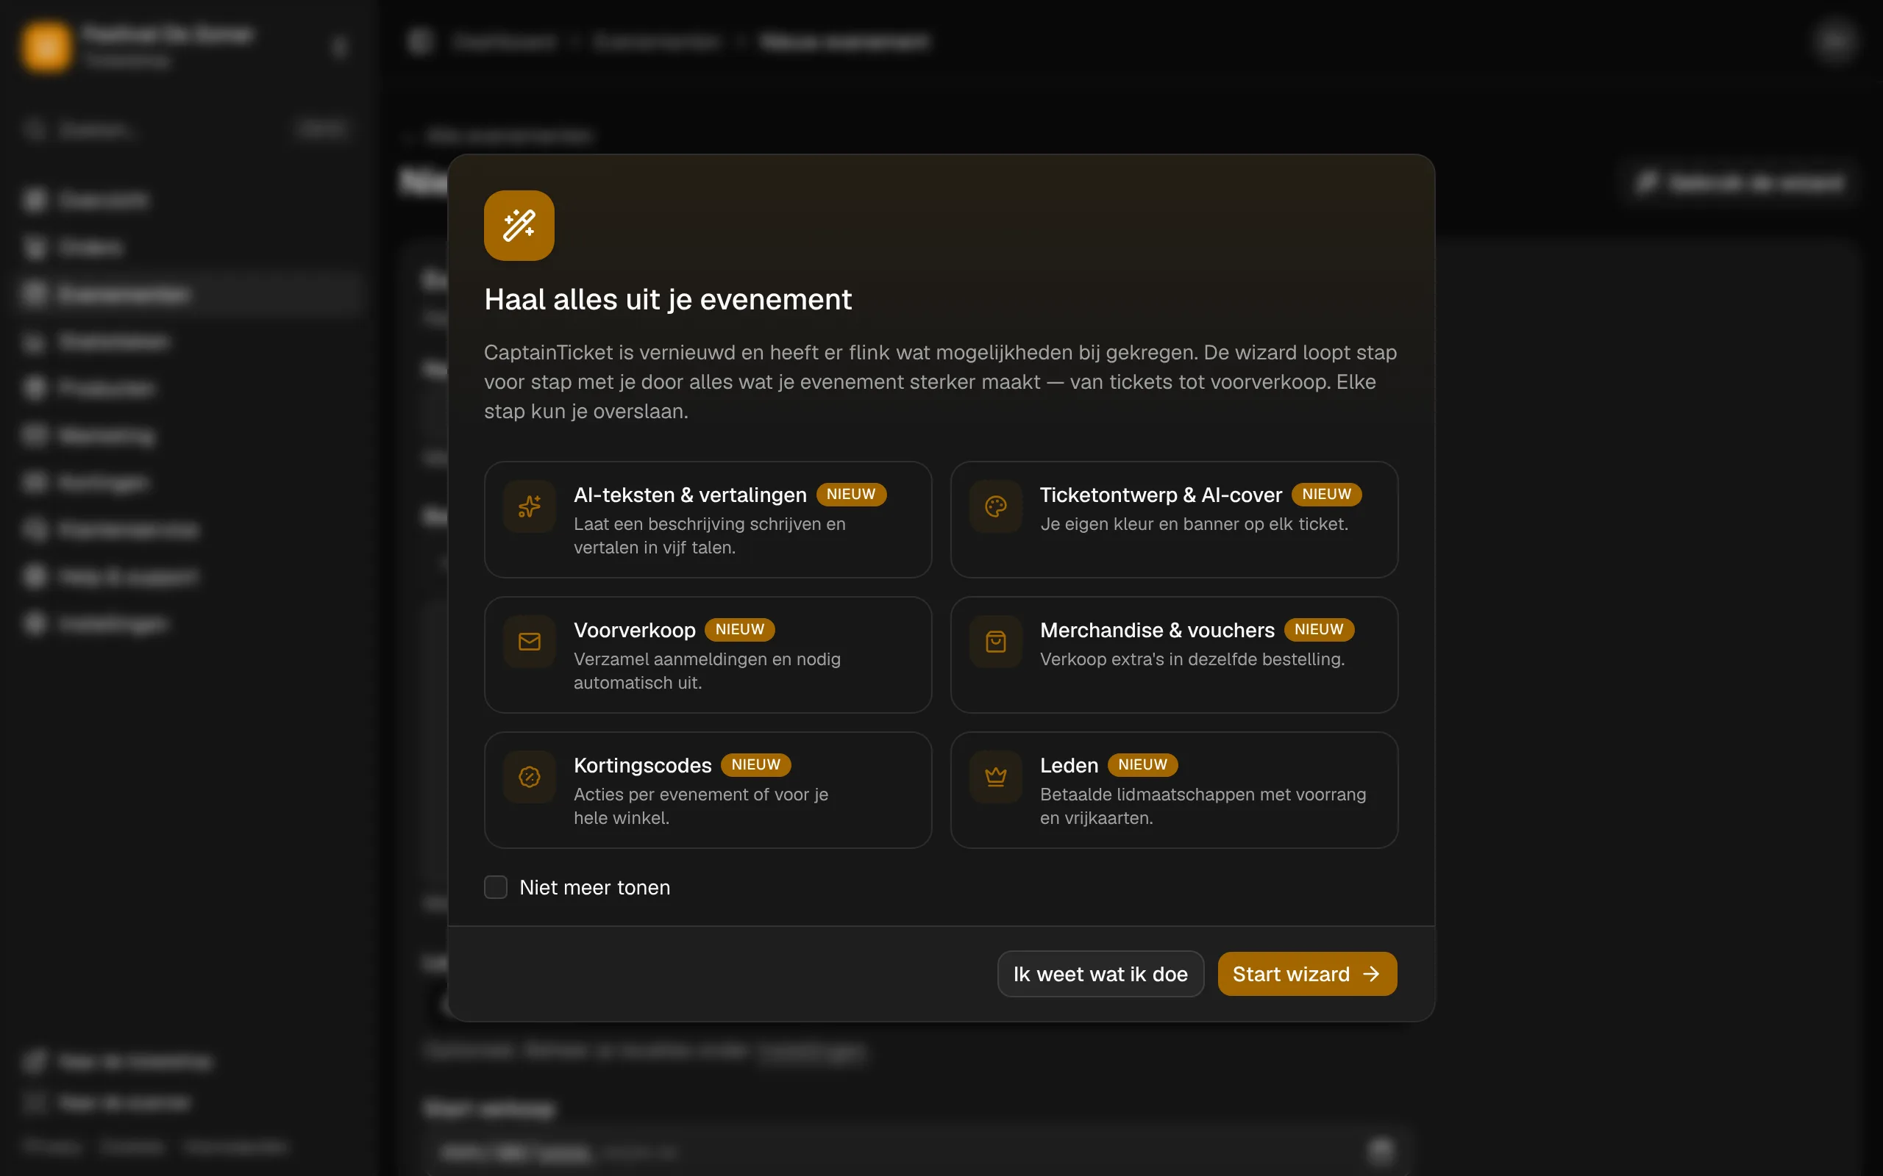Screen dimensions: 1883x1176
Task: Start the wizard with the orange button
Action: (x=1307, y=974)
